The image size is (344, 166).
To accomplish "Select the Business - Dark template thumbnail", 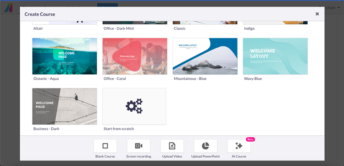I will coord(65,106).
